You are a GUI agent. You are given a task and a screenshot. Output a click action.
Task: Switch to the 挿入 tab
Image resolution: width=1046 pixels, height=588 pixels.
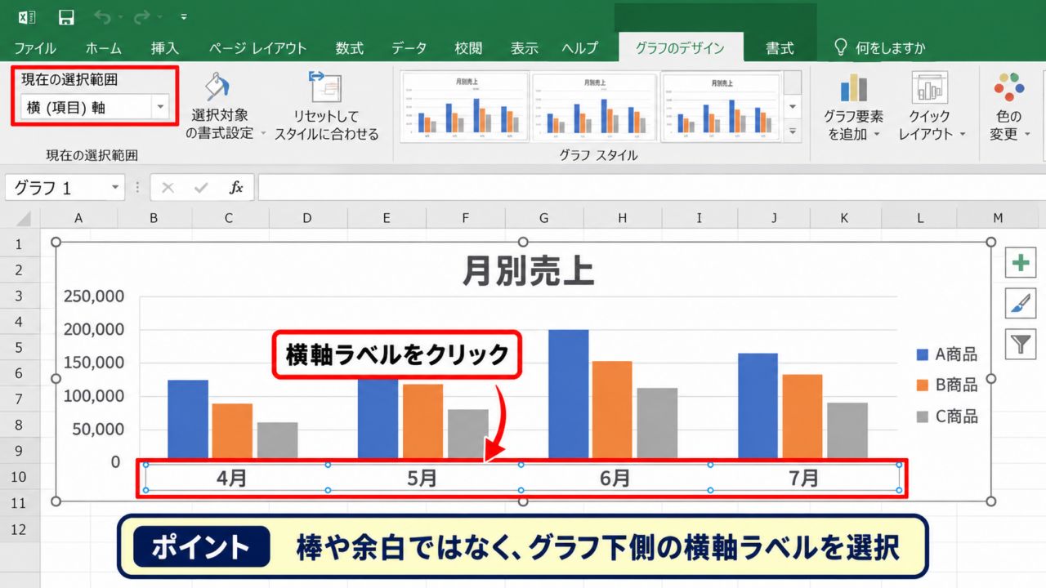165,48
